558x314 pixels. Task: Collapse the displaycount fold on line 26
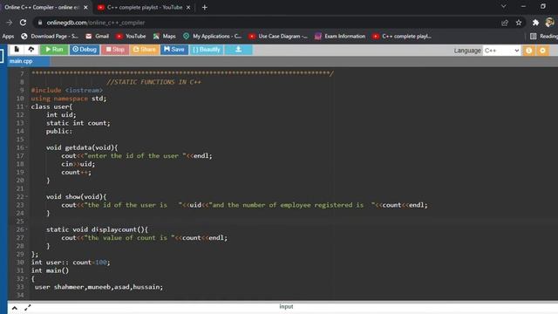pos(26,229)
